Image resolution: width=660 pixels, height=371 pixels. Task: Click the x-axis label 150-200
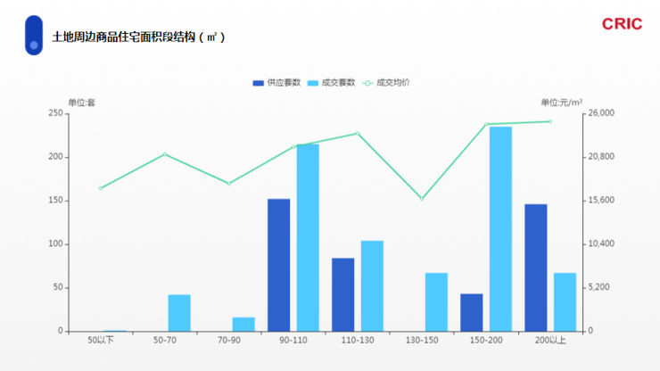[486, 341]
